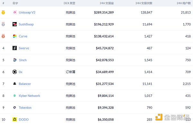Click the Uniswap V2 logo icon
This screenshot has height=124, width=193.
(15, 12)
